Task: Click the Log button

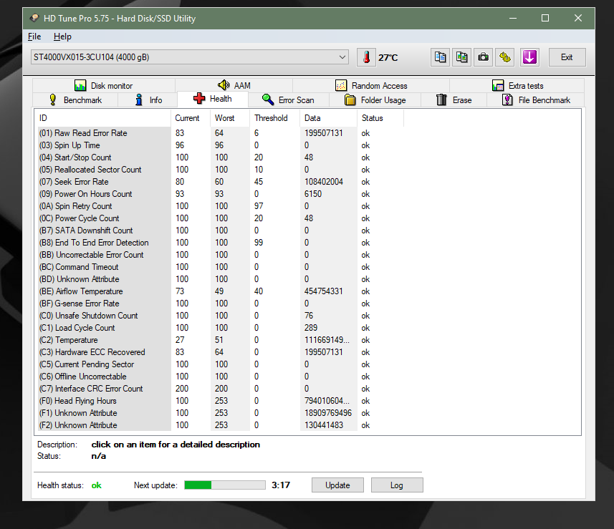Action: tap(397, 485)
